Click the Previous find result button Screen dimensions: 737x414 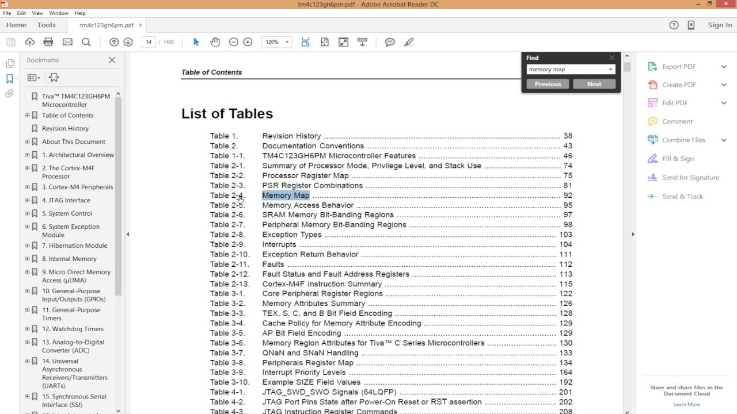coord(548,84)
